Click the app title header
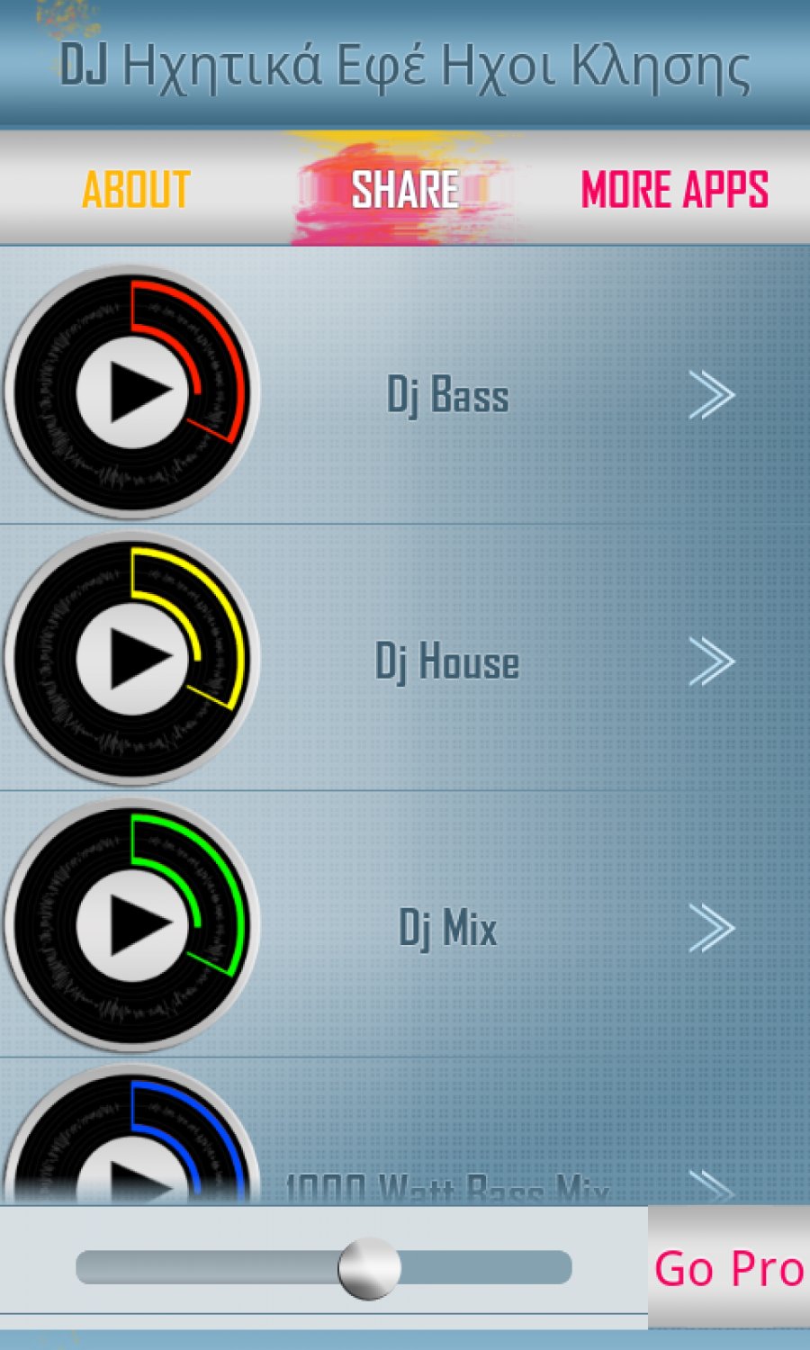 (405, 65)
